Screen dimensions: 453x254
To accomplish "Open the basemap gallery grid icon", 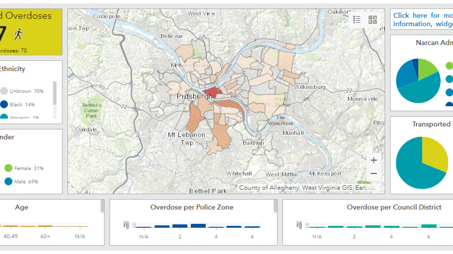I will [373, 20].
